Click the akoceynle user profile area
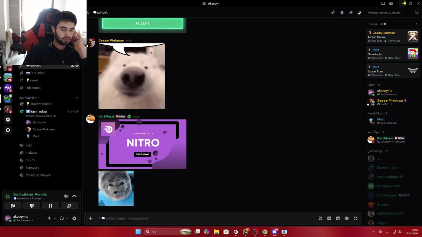Viewport: 422px width, 237px height. (x=23, y=218)
